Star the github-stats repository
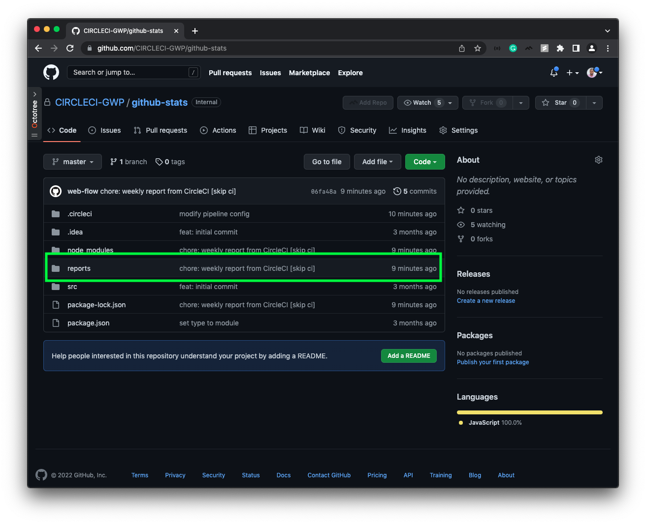 tap(560, 103)
